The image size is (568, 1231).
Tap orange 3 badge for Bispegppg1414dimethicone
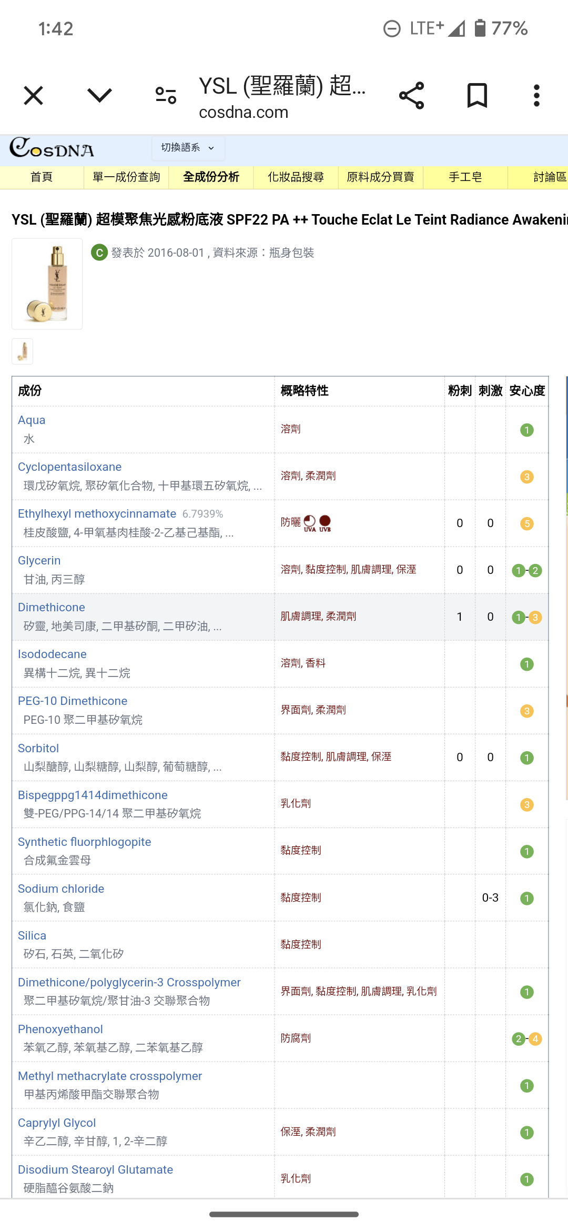coord(527,805)
